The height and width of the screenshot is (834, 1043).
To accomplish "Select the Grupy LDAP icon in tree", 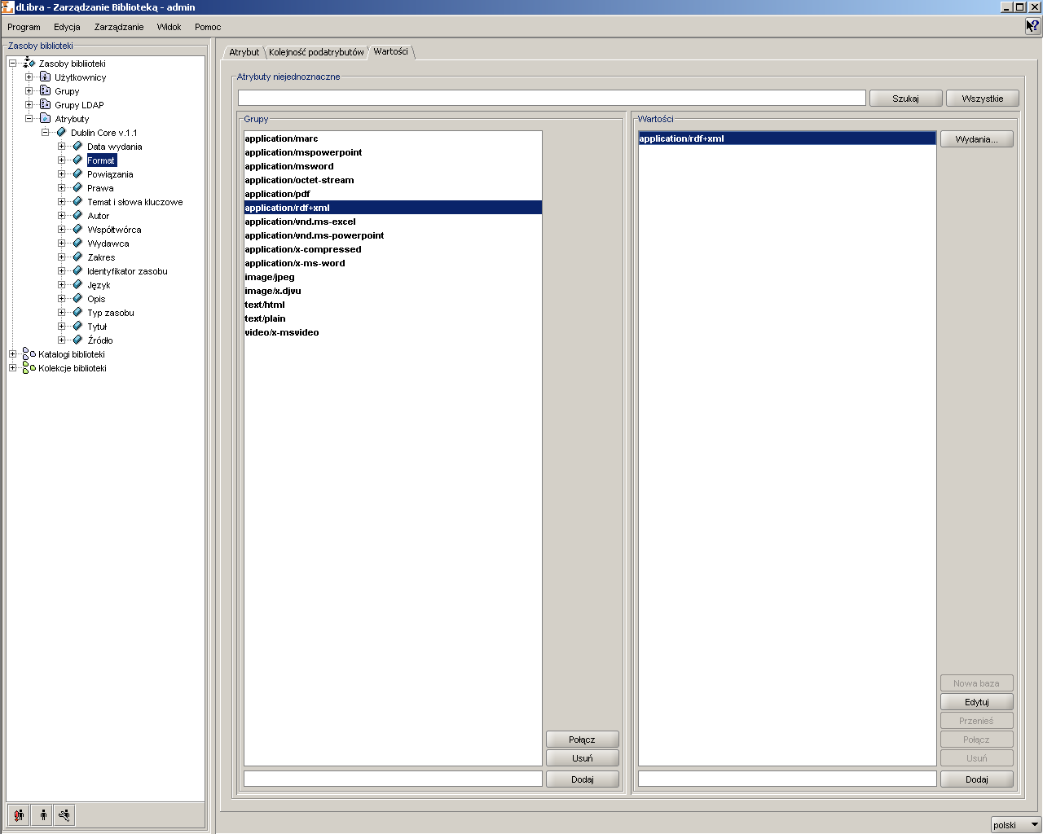I will pos(46,104).
